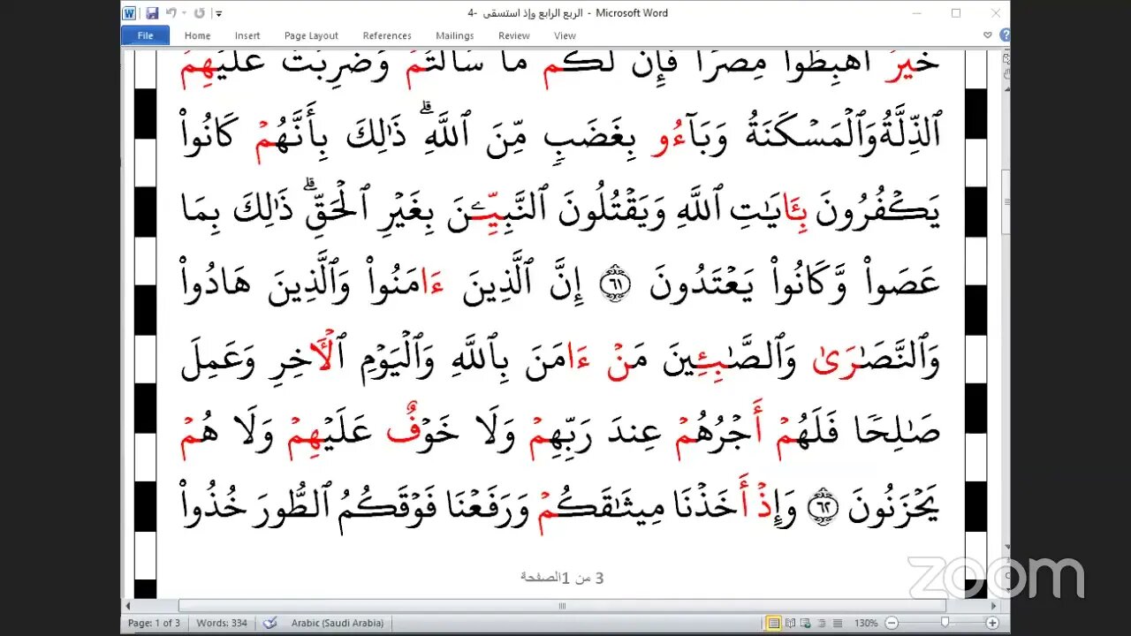Change language from Arabic (Saudi Arabia)
Viewport: 1131px width, 636px height.
point(338,623)
